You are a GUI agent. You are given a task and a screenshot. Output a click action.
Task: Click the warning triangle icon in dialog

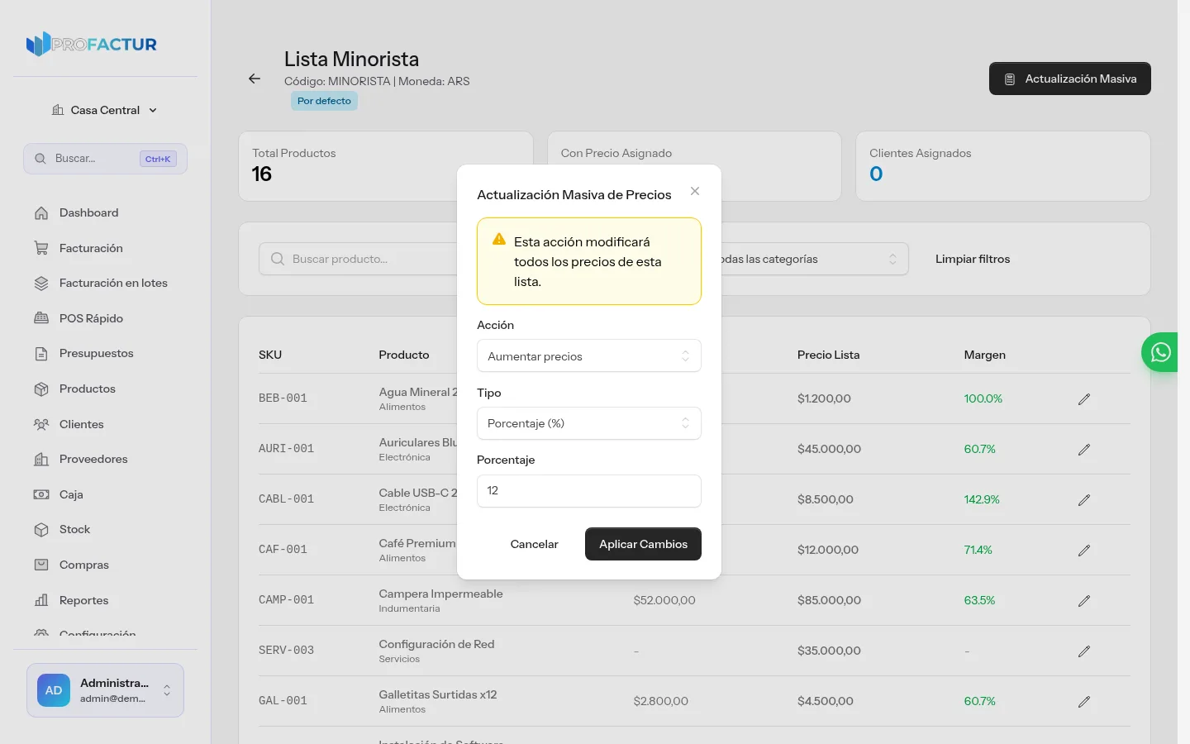[499, 240]
